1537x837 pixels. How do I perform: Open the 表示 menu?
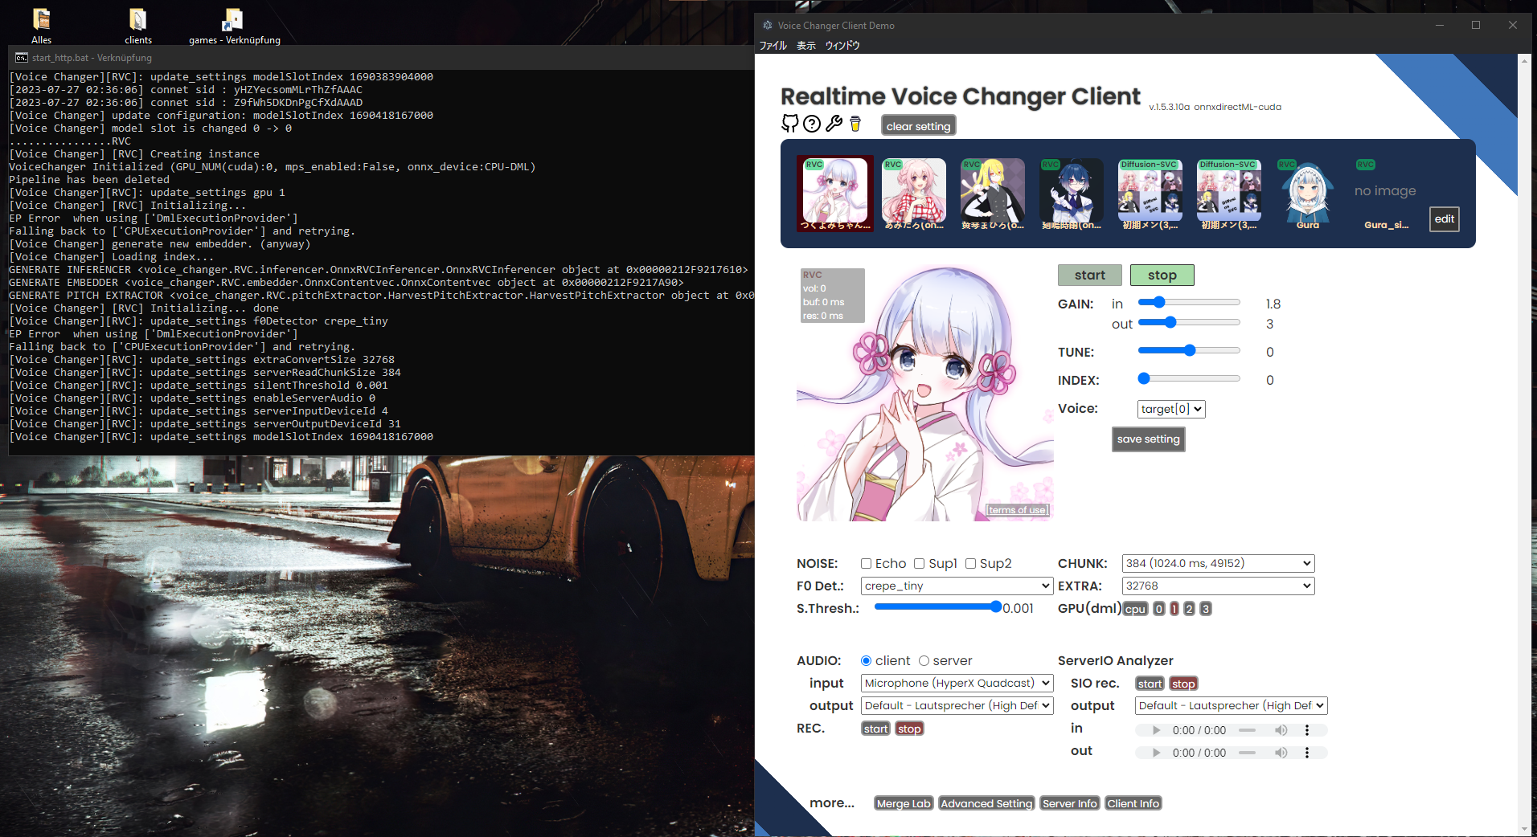(806, 46)
